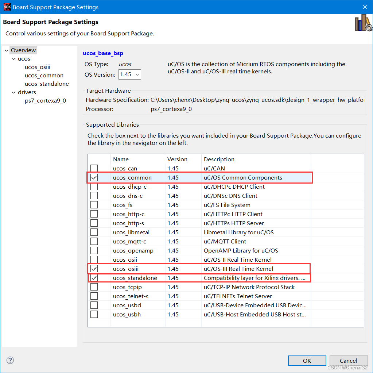Check the ucos_fs file system checkbox
The height and width of the screenshot is (373, 373).
[x=94, y=205]
